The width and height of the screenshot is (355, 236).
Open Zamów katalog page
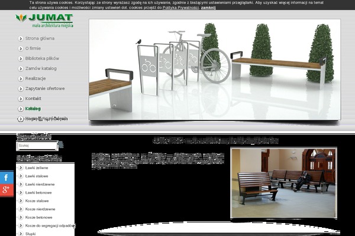pos(41,68)
